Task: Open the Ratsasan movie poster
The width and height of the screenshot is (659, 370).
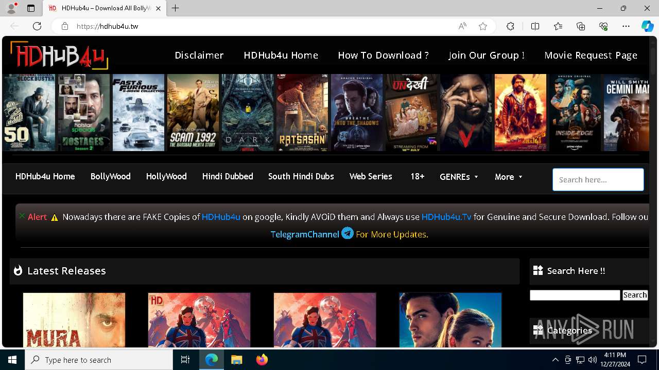Action: (302, 113)
